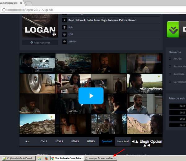Click the trophy icon next to N/A
This screenshot has height=161, width=186.
click(64, 27)
